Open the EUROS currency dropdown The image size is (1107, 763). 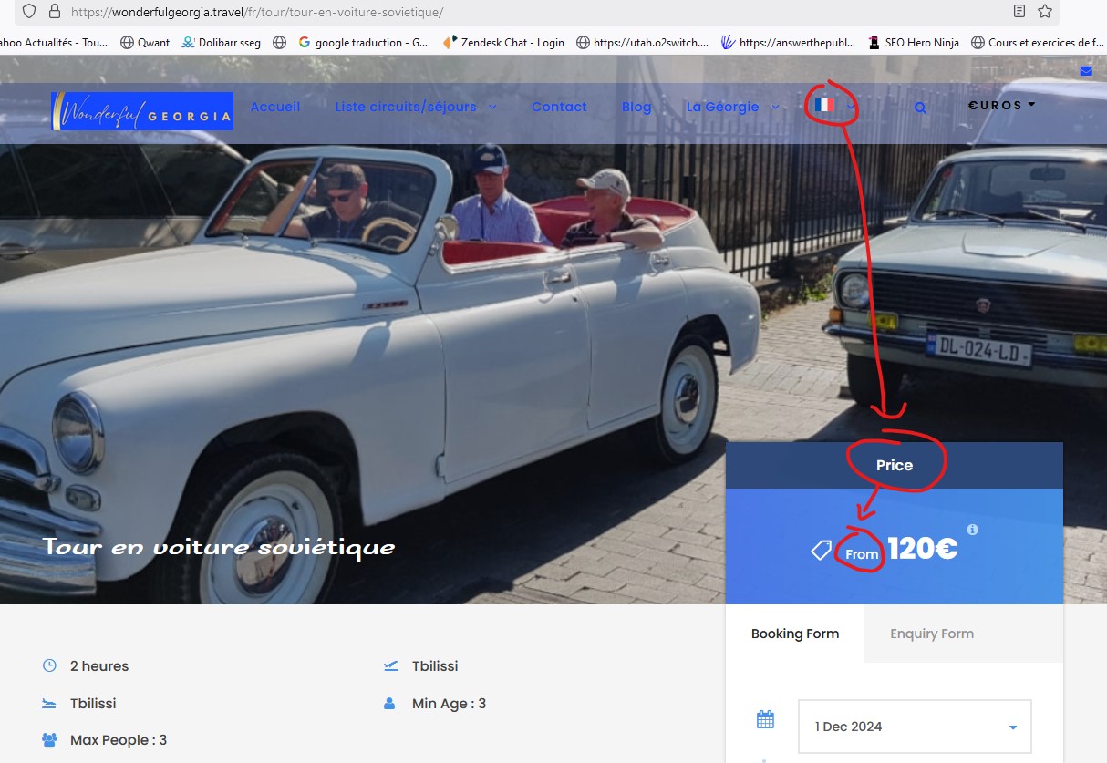(1002, 105)
